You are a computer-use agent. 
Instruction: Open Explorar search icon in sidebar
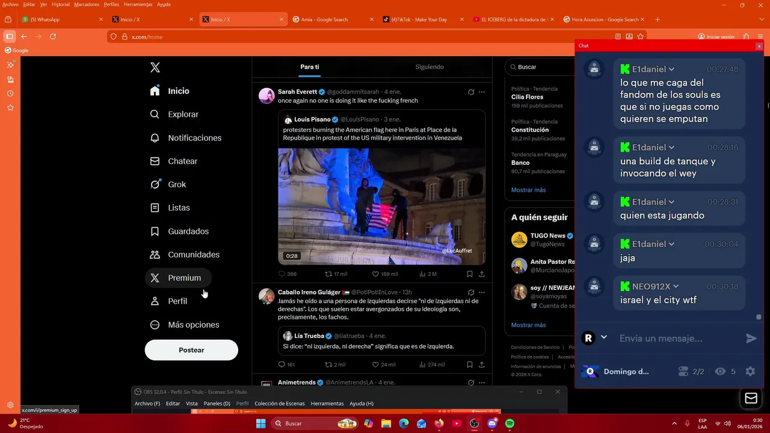click(x=155, y=114)
